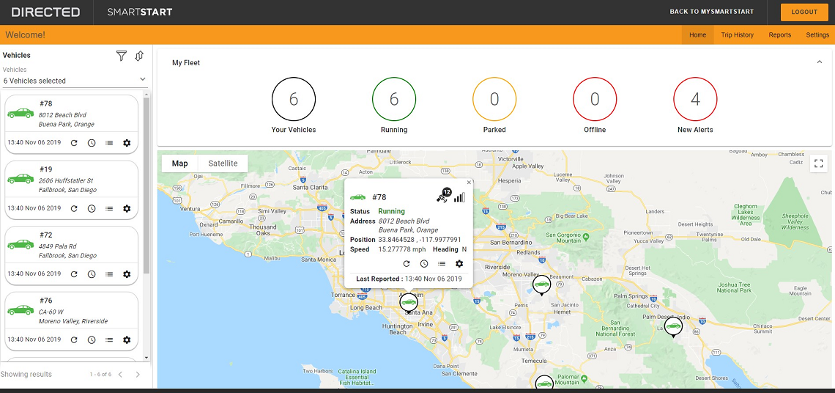This screenshot has width=835, height=393.
Task: Refresh location for vehicle #19 card
Action: coord(74,208)
